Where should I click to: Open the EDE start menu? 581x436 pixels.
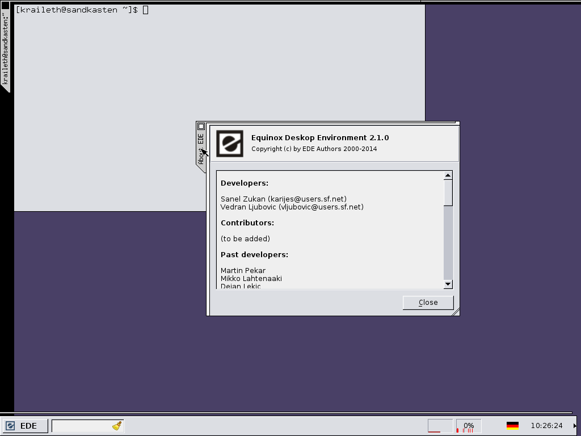click(x=23, y=426)
